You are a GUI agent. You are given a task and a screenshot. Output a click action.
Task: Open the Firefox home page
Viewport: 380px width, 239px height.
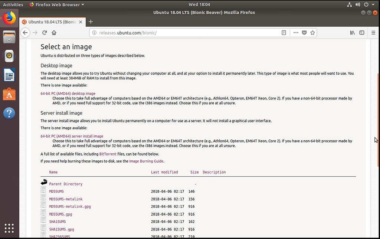point(54,33)
